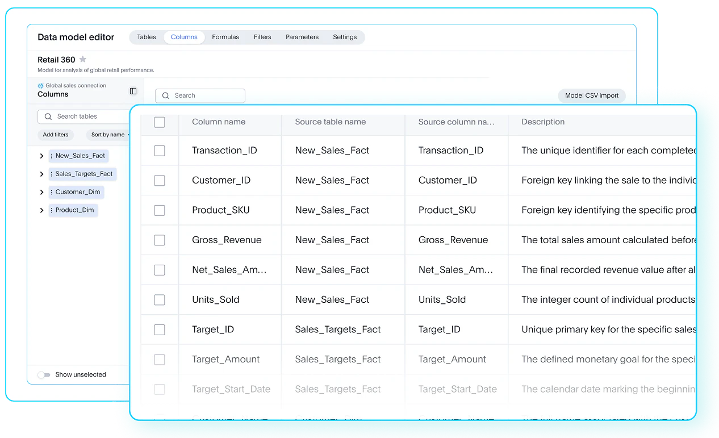Expand the Customer_Dim table

click(x=41, y=192)
